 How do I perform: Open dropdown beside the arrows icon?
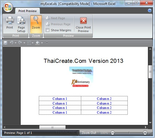tap(32, 43)
